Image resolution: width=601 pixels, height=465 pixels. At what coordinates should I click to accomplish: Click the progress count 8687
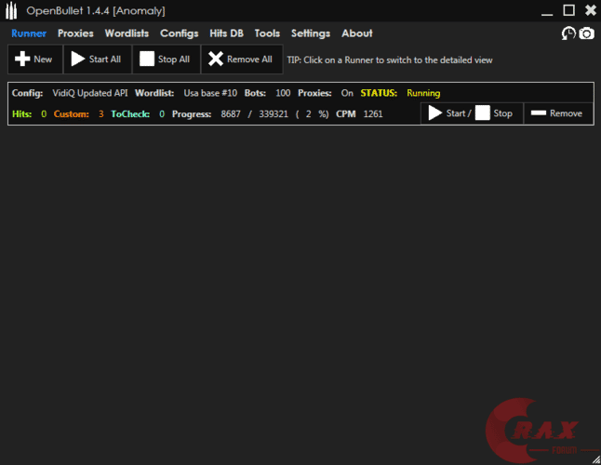point(231,114)
